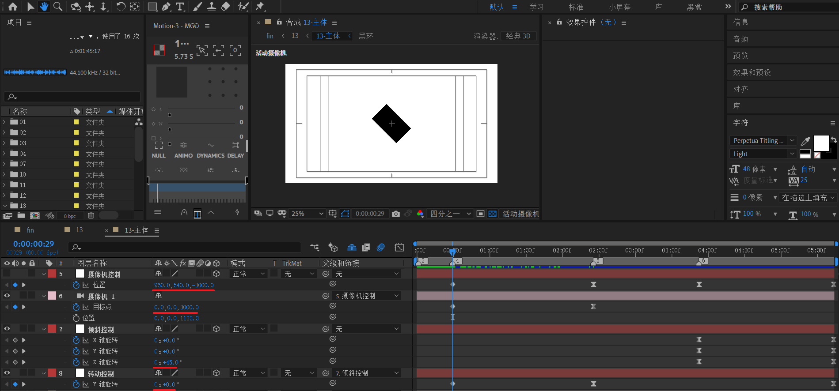Toggle stopwatch for 摄像机控制 位置 property
This screenshot has height=391, width=839.
[76, 285]
